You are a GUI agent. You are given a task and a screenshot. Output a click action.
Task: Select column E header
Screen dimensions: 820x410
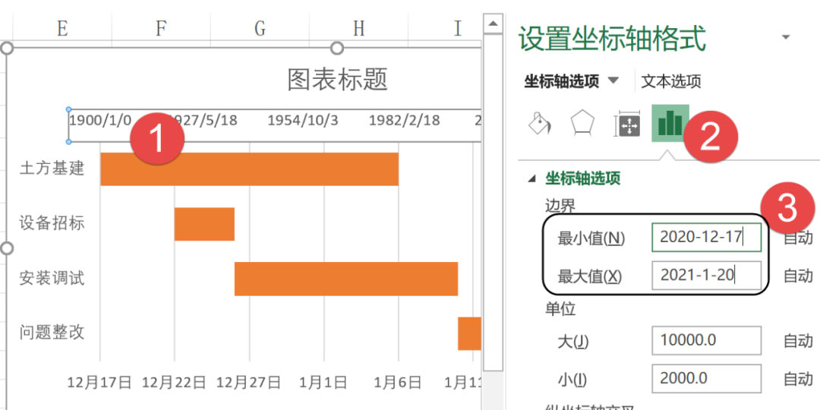(x=62, y=28)
